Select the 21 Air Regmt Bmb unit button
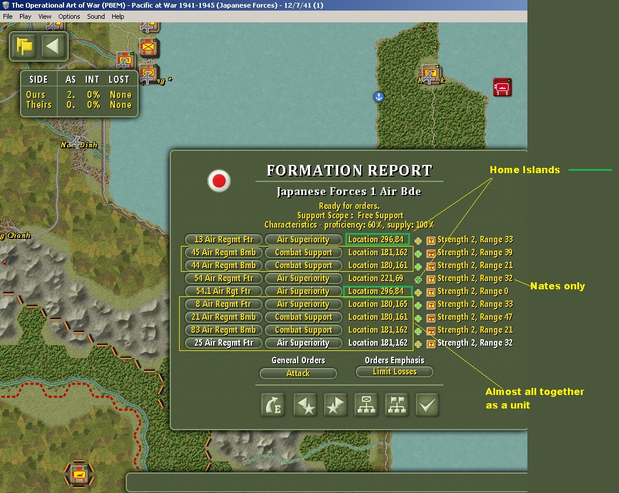The image size is (619, 493). tap(223, 317)
